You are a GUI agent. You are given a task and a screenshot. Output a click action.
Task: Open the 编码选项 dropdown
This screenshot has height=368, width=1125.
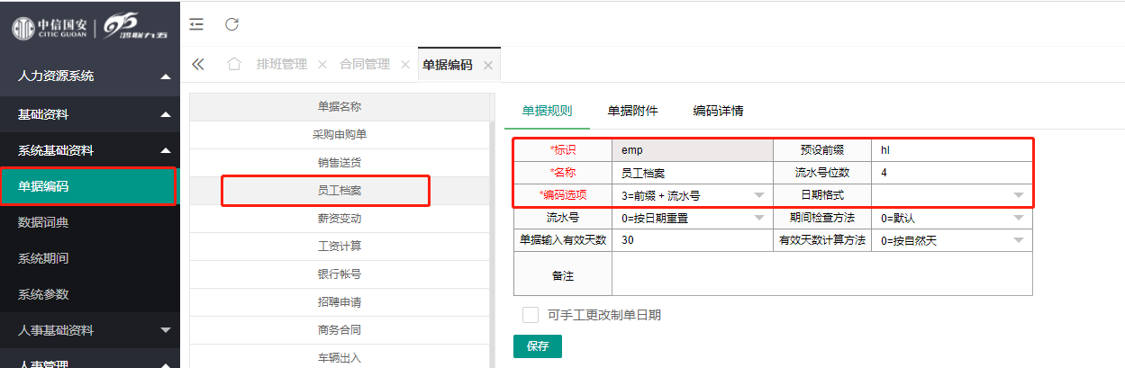pos(692,195)
